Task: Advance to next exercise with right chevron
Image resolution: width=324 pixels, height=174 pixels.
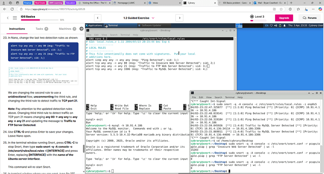Action: pos(179,18)
